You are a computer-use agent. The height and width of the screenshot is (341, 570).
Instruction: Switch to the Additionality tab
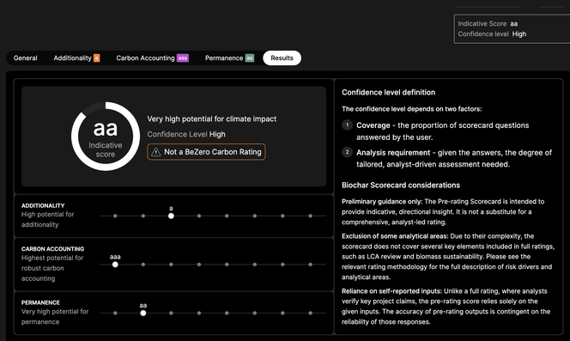tap(76, 58)
